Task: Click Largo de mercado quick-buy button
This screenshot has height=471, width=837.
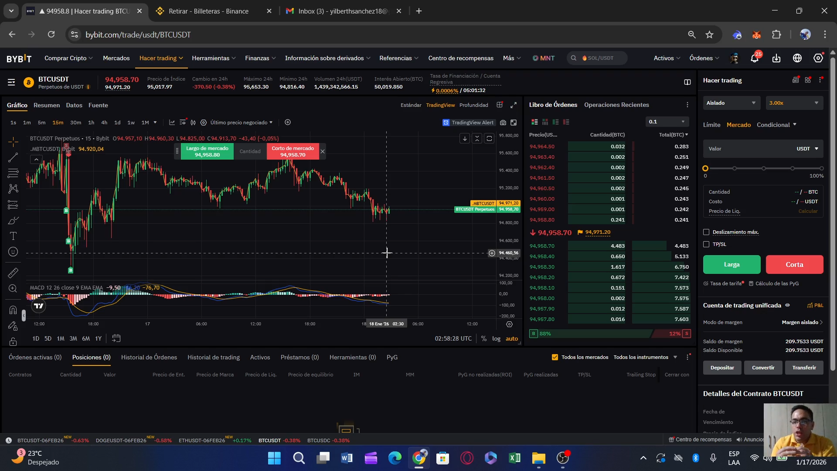Action: pos(207,151)
